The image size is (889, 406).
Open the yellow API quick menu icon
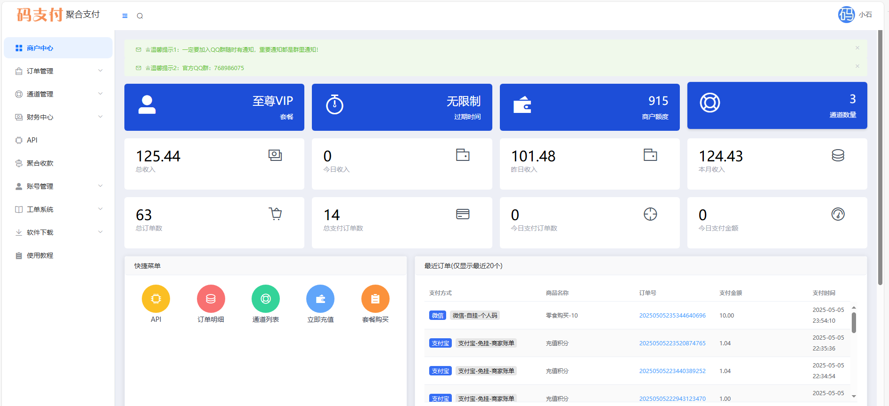[156, 299]
